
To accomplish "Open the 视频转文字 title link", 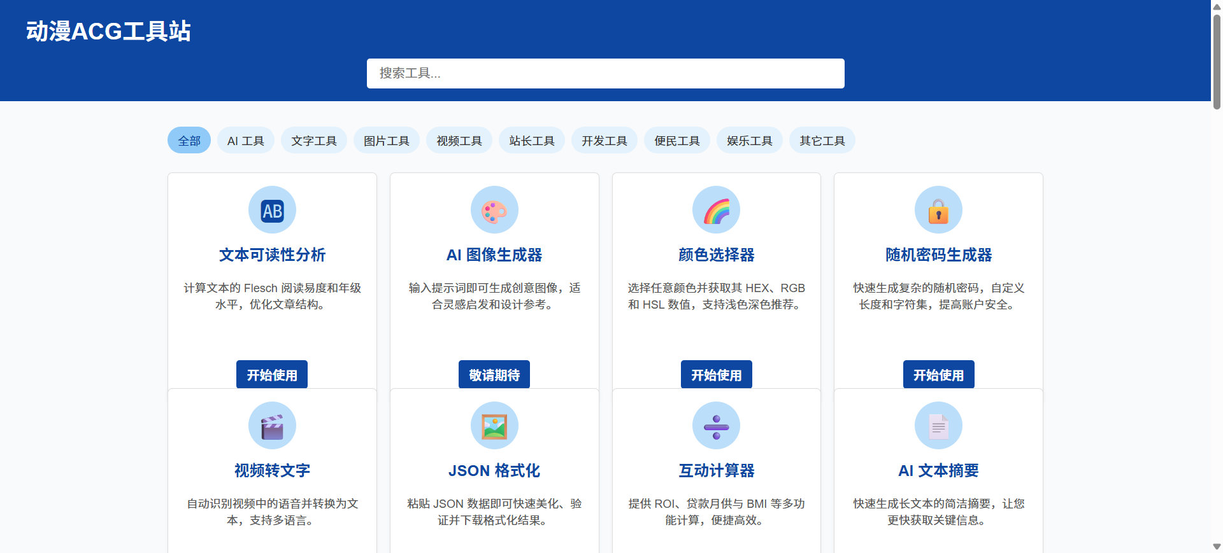I will 272,470.
